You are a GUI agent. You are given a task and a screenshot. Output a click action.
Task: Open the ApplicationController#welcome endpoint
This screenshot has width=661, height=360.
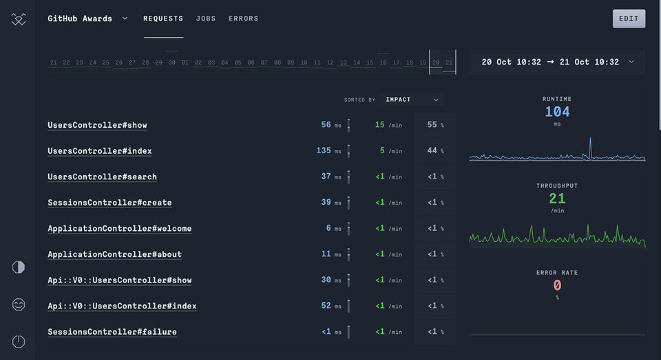(x=119, y=228)
